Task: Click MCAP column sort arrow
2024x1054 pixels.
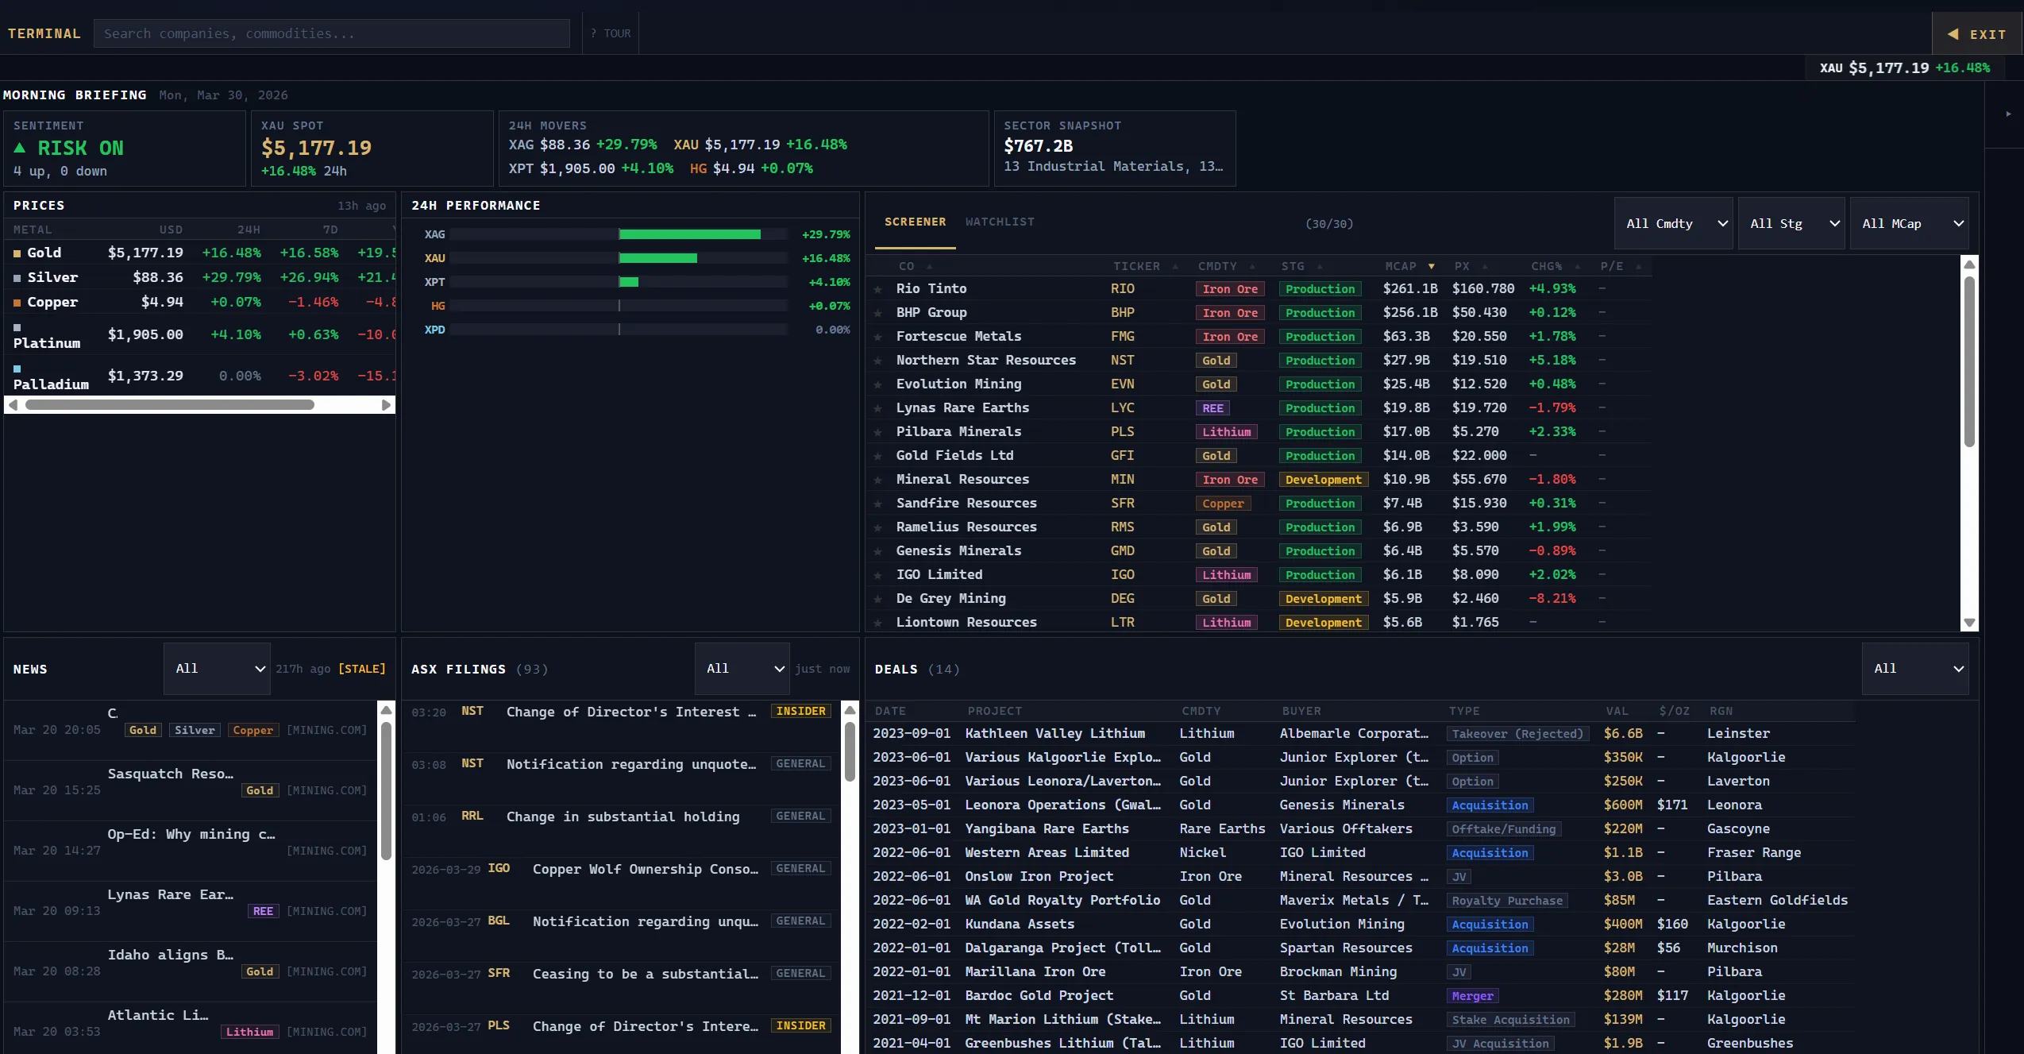Action: (x=1431, y=267)
